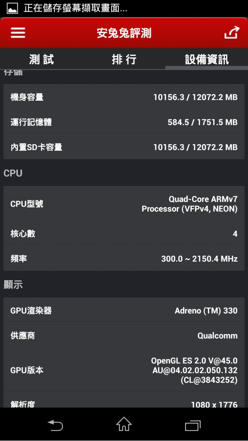Select the 機身容量 storage row
Viewport: 248px width, 441px height.
point(124,97)
